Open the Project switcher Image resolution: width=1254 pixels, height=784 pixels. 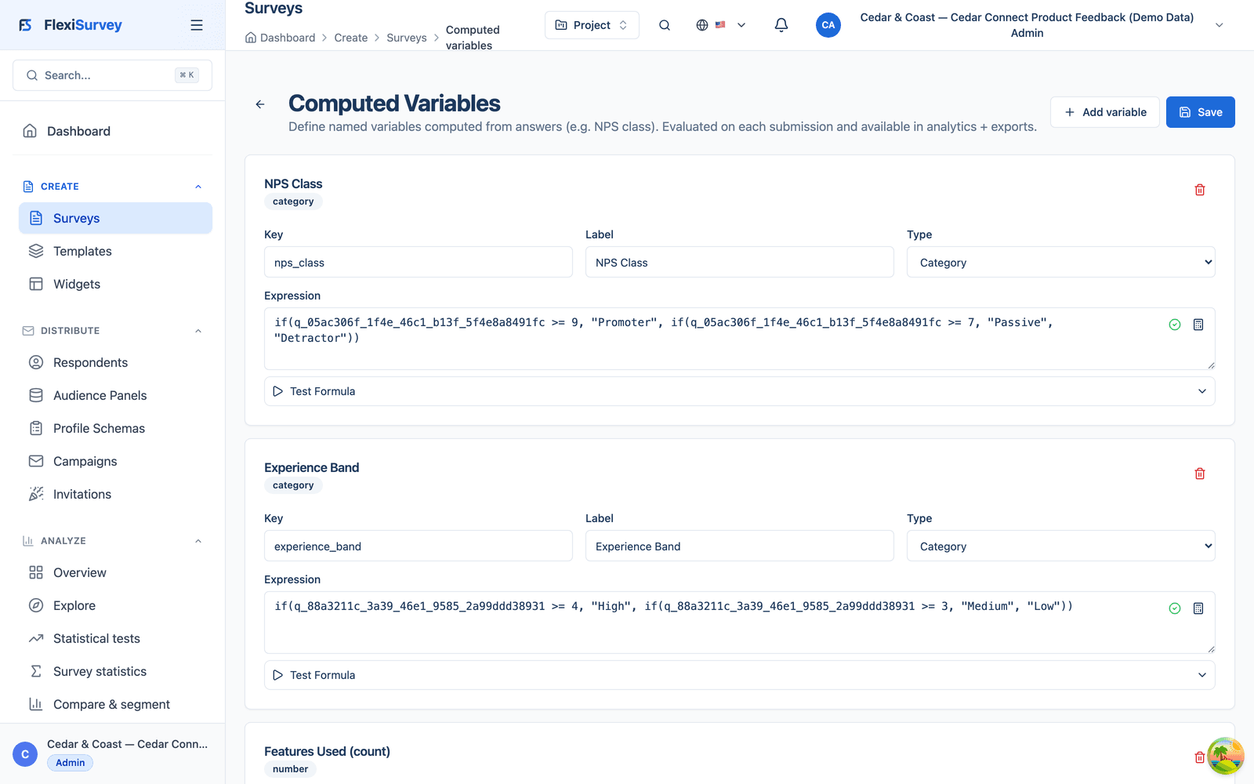tap(592, 25)
